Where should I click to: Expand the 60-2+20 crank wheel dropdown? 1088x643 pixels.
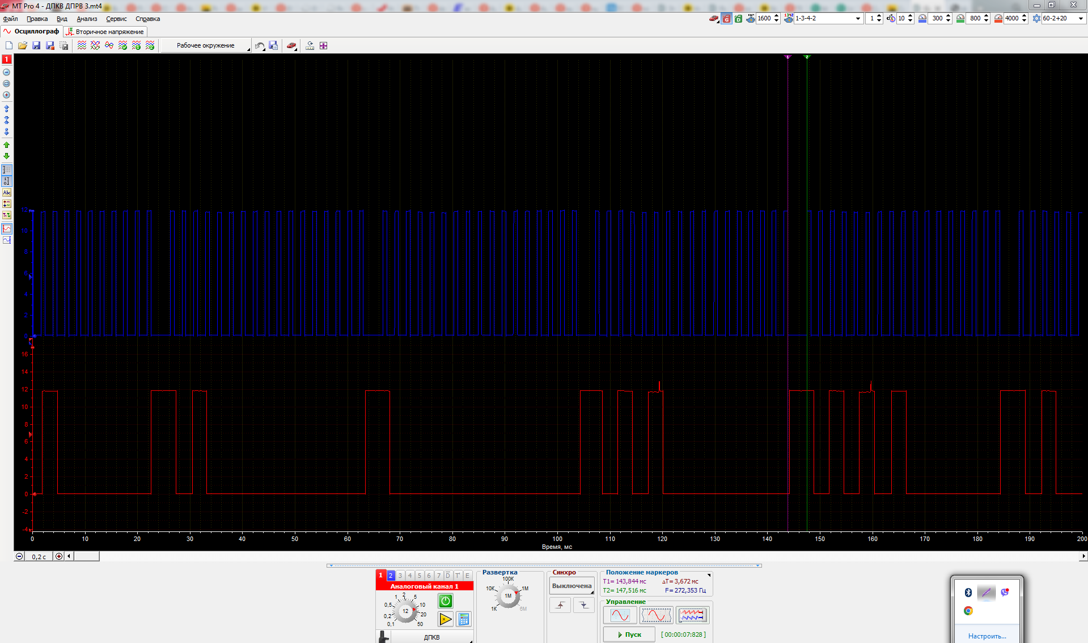[1080, 19]
